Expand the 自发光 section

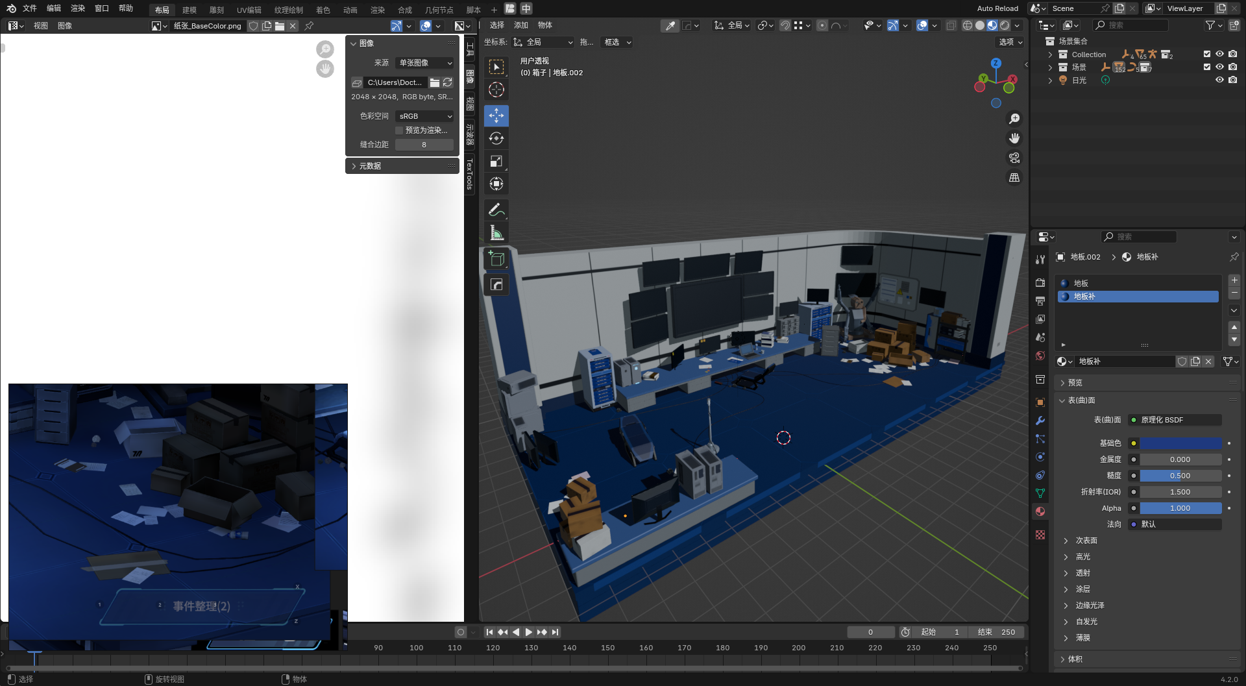tap(1086, 622)
